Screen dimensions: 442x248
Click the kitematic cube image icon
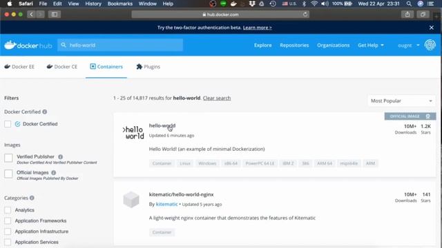point(131,200)
